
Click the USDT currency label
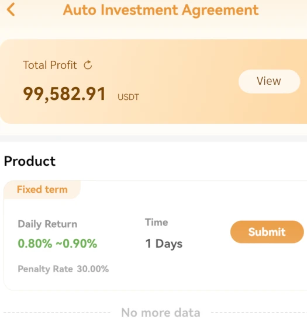(128, 97)
